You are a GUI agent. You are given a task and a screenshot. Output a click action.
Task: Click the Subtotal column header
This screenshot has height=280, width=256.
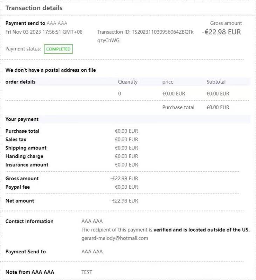(x=216, y=82)
